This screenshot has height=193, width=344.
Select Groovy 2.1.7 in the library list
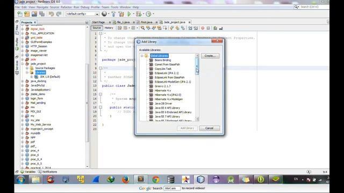point(162,86)
